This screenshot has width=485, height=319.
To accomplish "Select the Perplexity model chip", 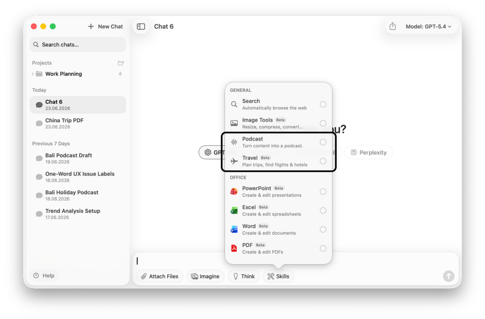I will coord(368,152).
